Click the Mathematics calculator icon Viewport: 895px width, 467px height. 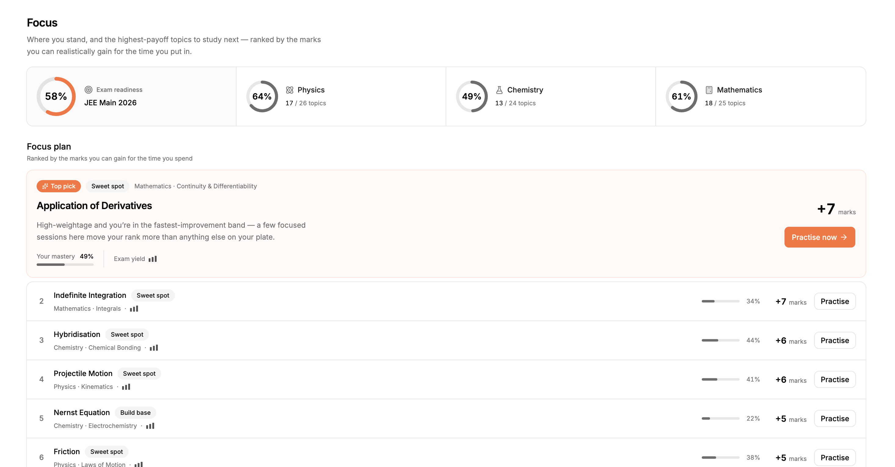[709, 90]
